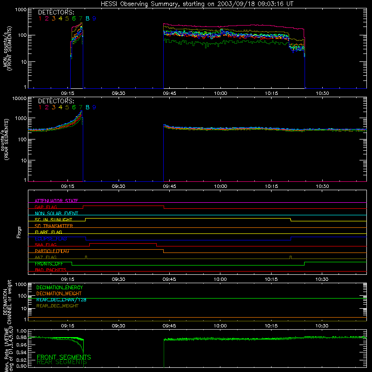Click 10:30 tick under the decimation plot
372x372 pixels.
[322, 326]
